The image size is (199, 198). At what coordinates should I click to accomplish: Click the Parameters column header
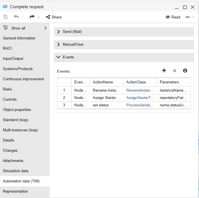(x=174, y=82)
